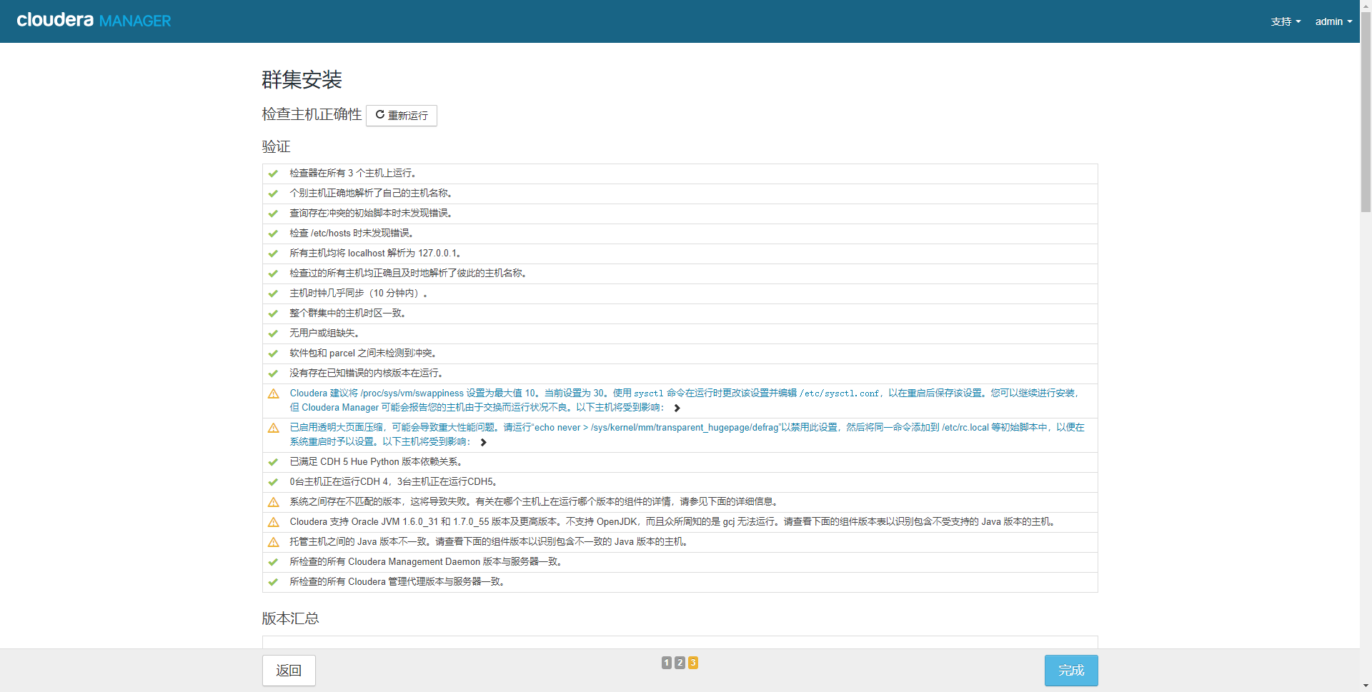Image resolution: width=1372 pixels, height=692 pixels.
Task: Click the 版本汇总 section heading
Action: 290,618
